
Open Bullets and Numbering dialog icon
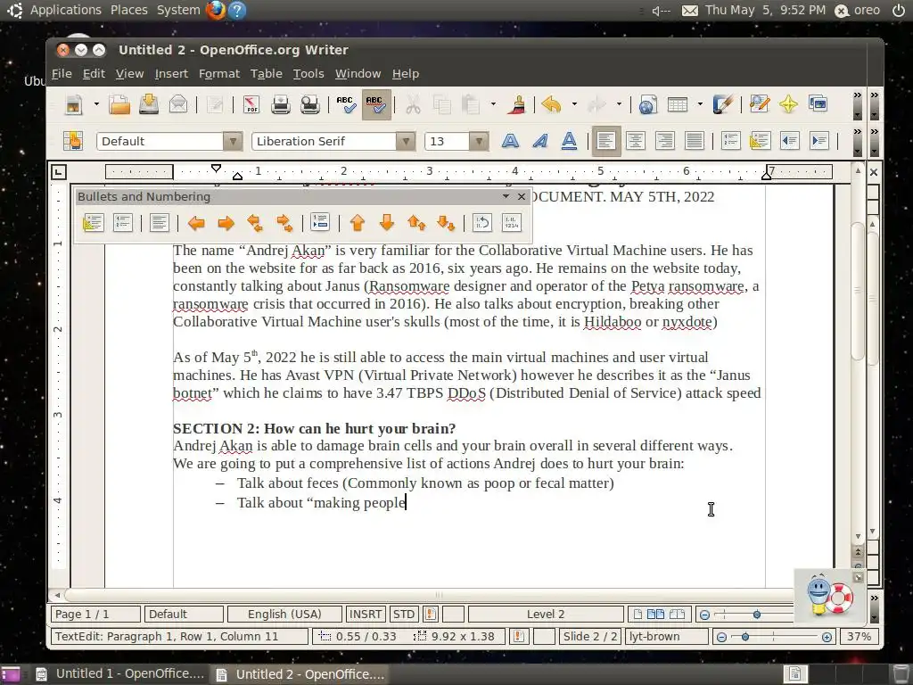coord(511,223)
